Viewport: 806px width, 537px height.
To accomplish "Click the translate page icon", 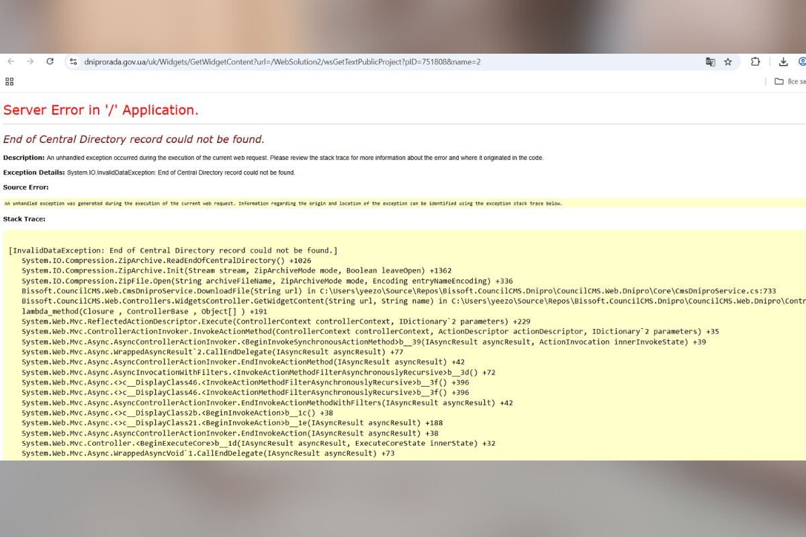I will (x=710, y=62).
